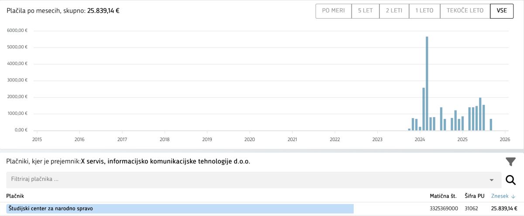This screenshot has width=524, height=216.
Task: Expand the payer filter dropdown arrow
Action: tap(492, 180)
